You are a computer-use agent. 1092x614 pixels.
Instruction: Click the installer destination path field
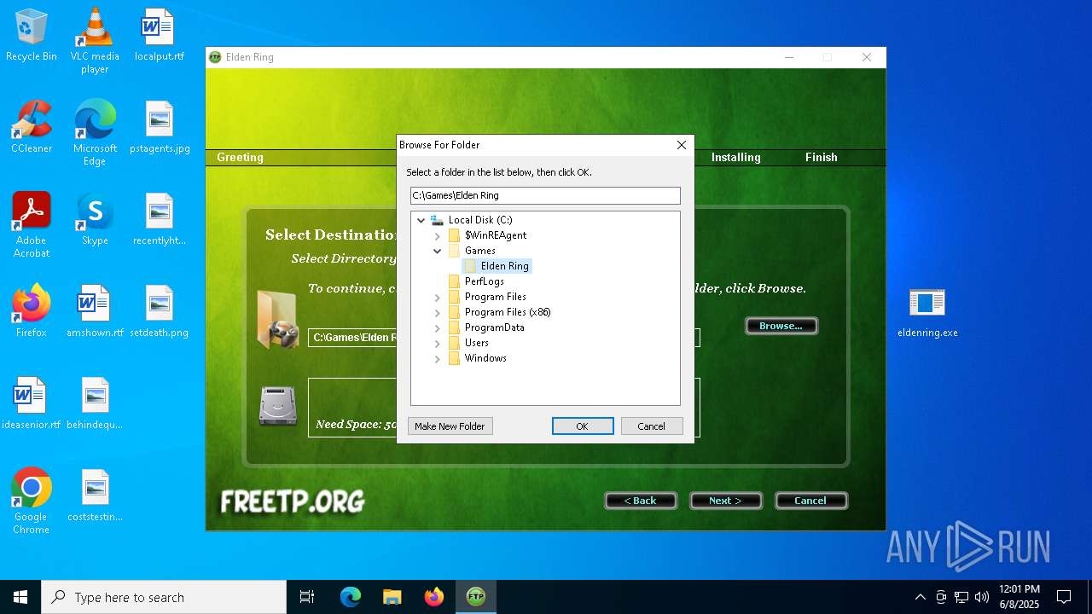352,338
